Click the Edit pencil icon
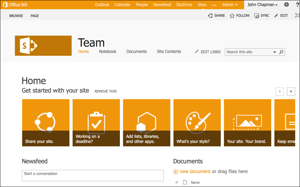The width and height of the screenshot is (300, 187). click(276, 16)
